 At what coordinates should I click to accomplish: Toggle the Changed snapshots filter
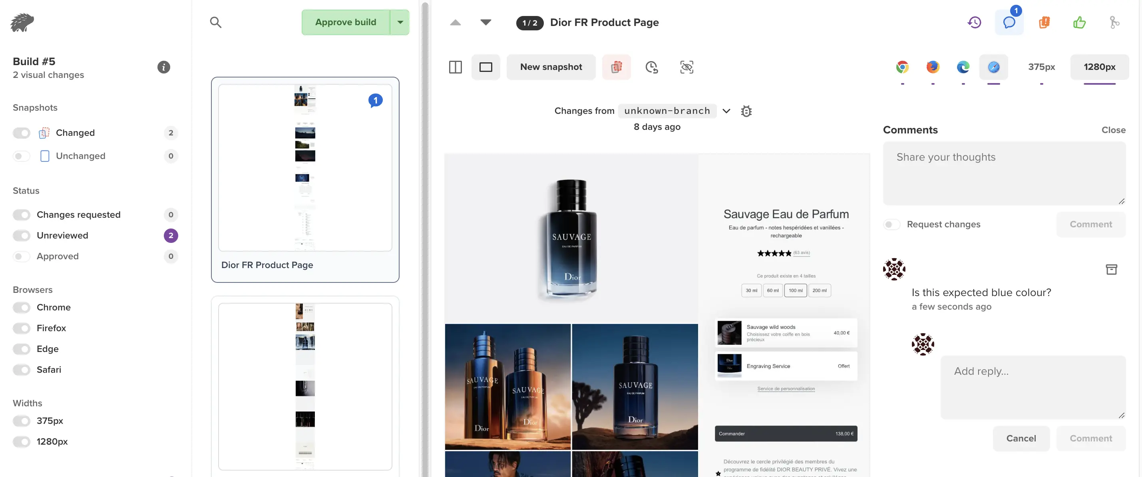[21, 133]
